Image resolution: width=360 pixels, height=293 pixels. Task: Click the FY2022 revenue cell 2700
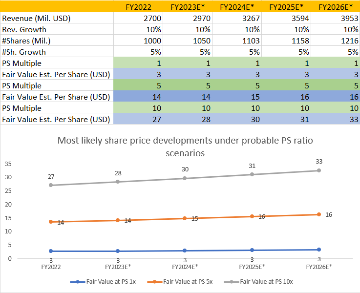[138, 18]
